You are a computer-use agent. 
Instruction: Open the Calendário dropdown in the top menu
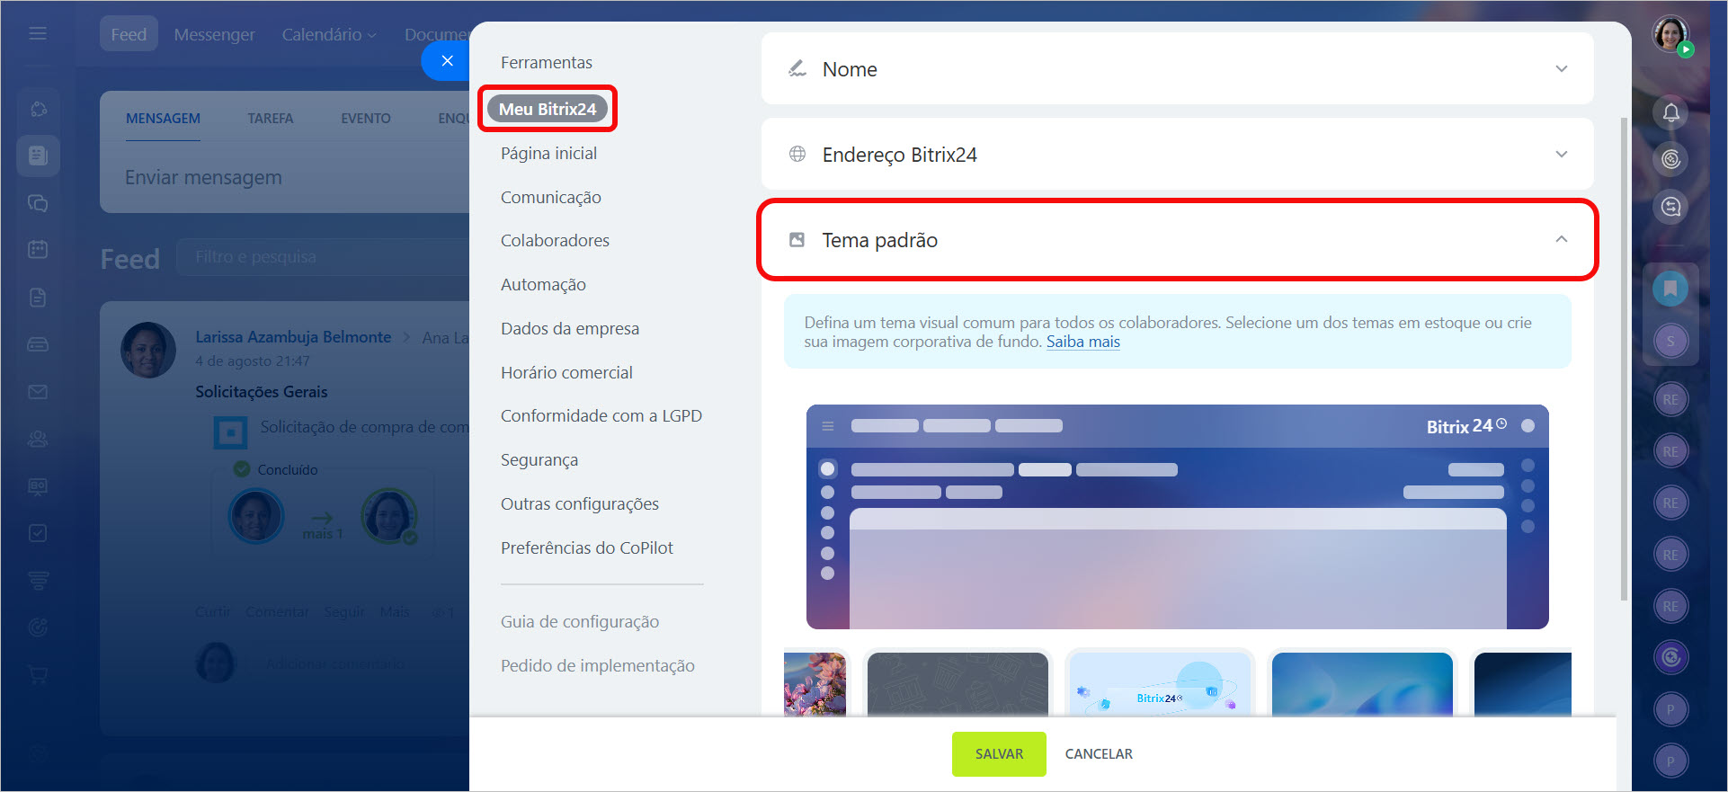point(328,34)
